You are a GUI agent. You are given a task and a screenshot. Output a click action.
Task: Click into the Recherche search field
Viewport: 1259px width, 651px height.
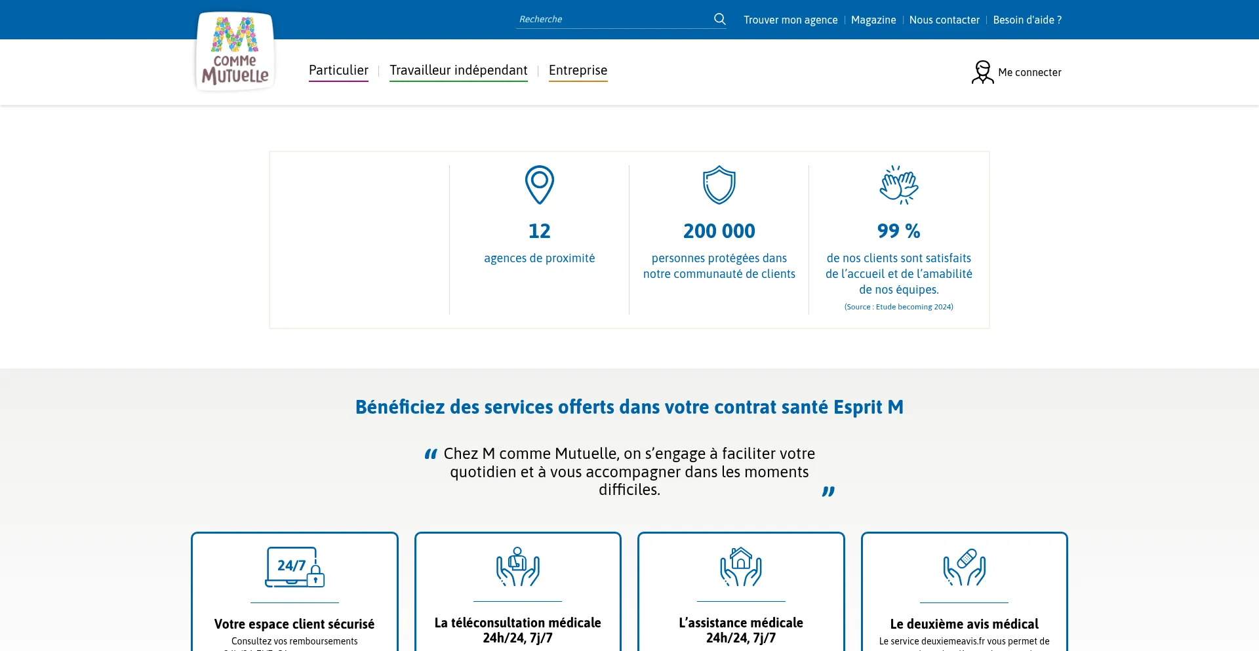point(613,19)
